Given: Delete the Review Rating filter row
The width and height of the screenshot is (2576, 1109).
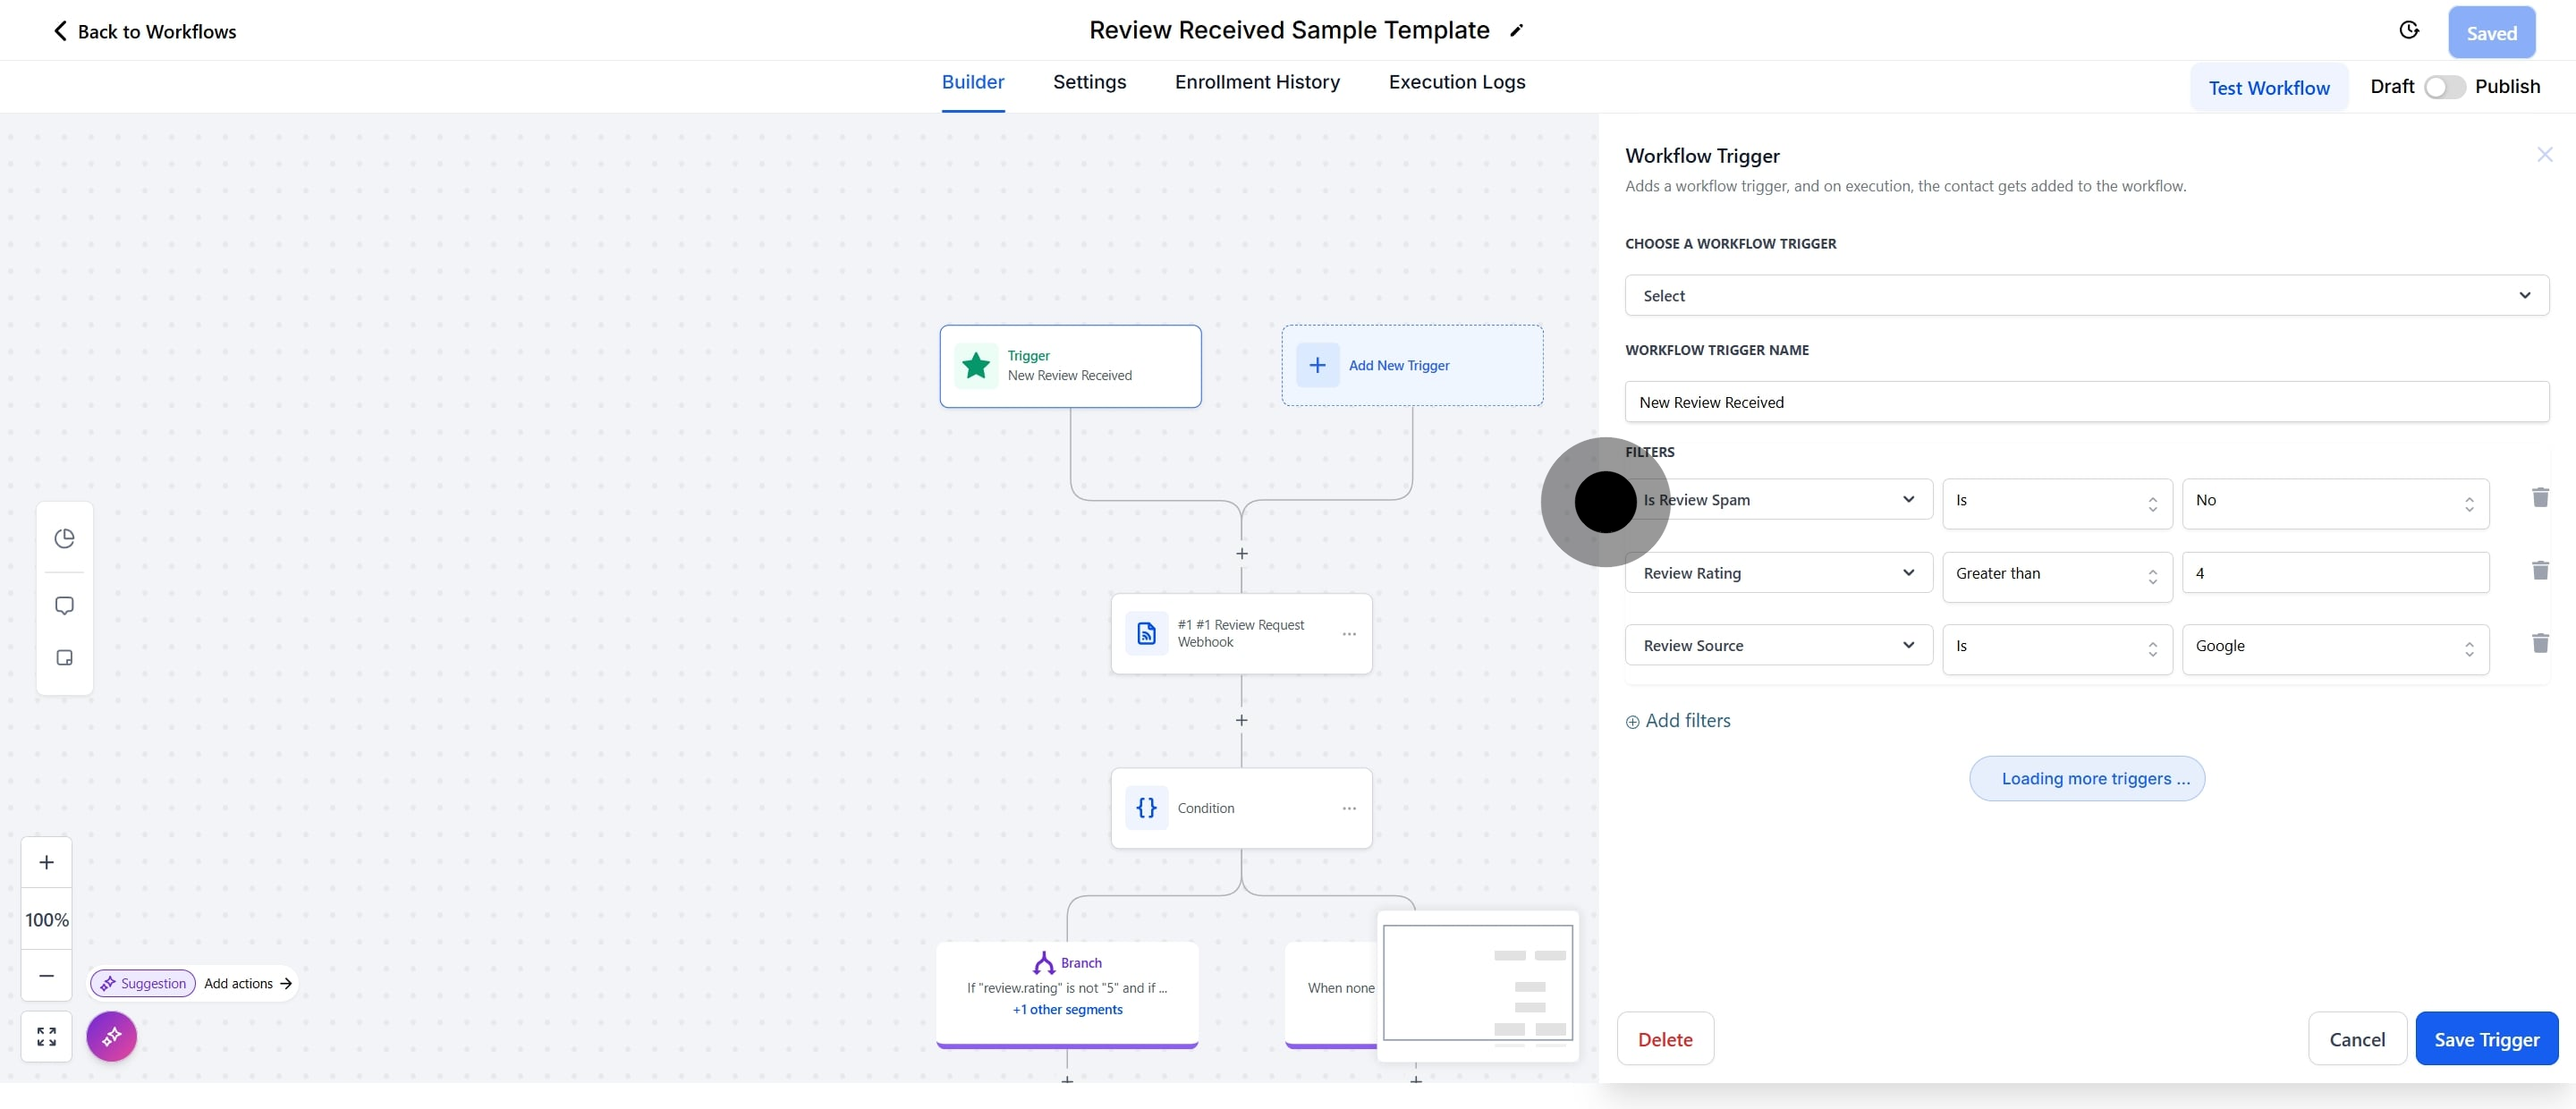Looking at the screenshot, I should pyautogui.click(x=2539, y=571).
